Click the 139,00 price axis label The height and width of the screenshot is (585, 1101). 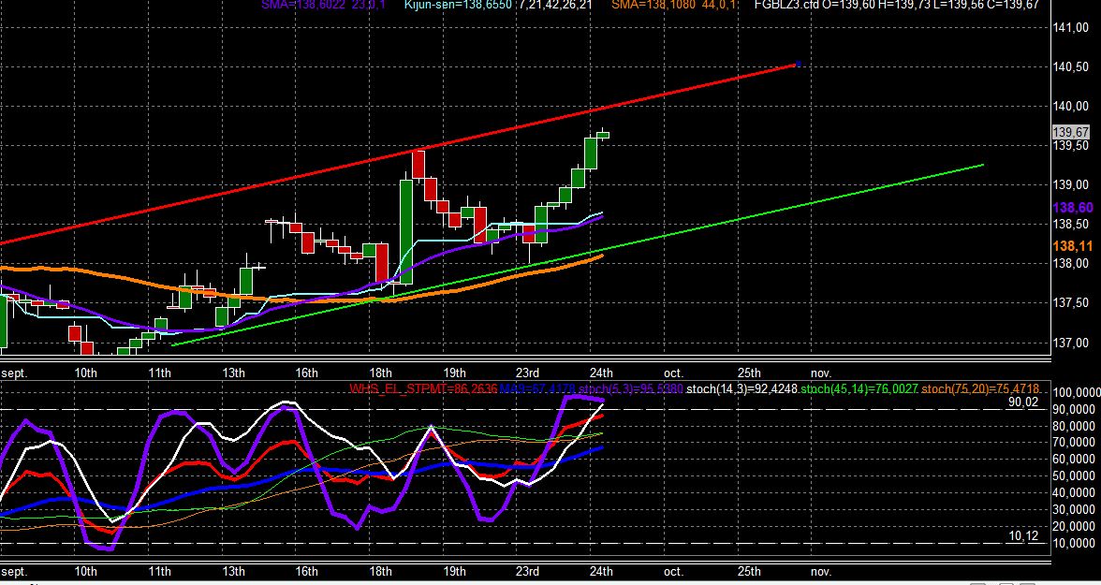tap(1071, 184)
